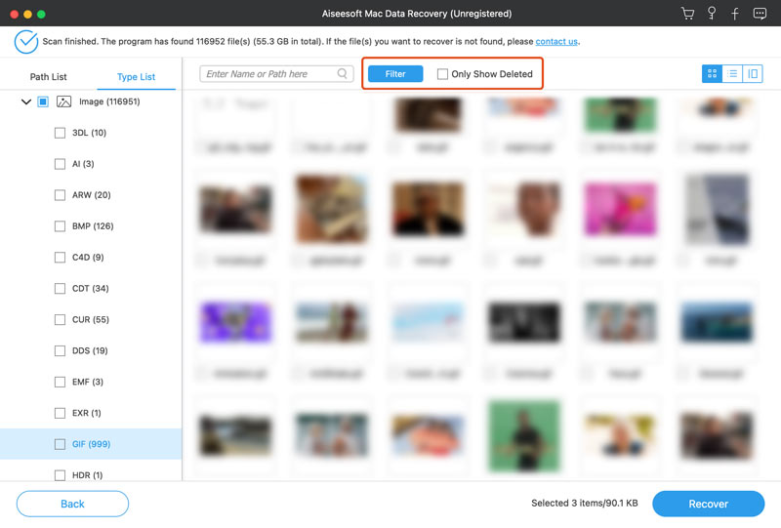Go Back to the previous screen
781x528 pixels.
click(72, 504)
